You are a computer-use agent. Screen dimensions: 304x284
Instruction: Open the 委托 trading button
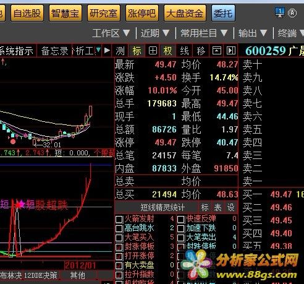(223, 14)
